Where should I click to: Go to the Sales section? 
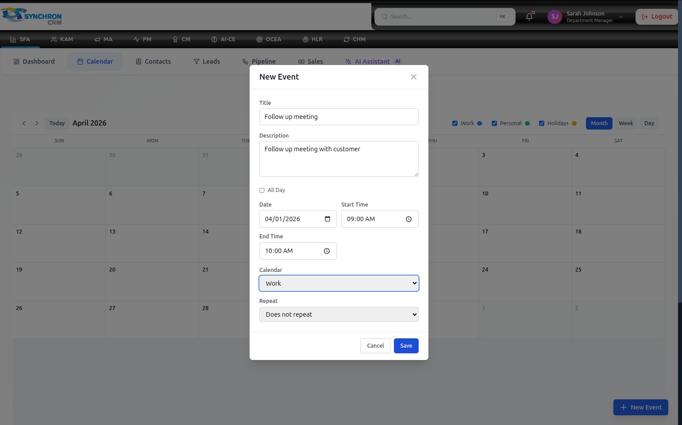click(x=311, y=61)
